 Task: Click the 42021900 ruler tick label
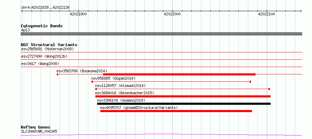point(79,14)
